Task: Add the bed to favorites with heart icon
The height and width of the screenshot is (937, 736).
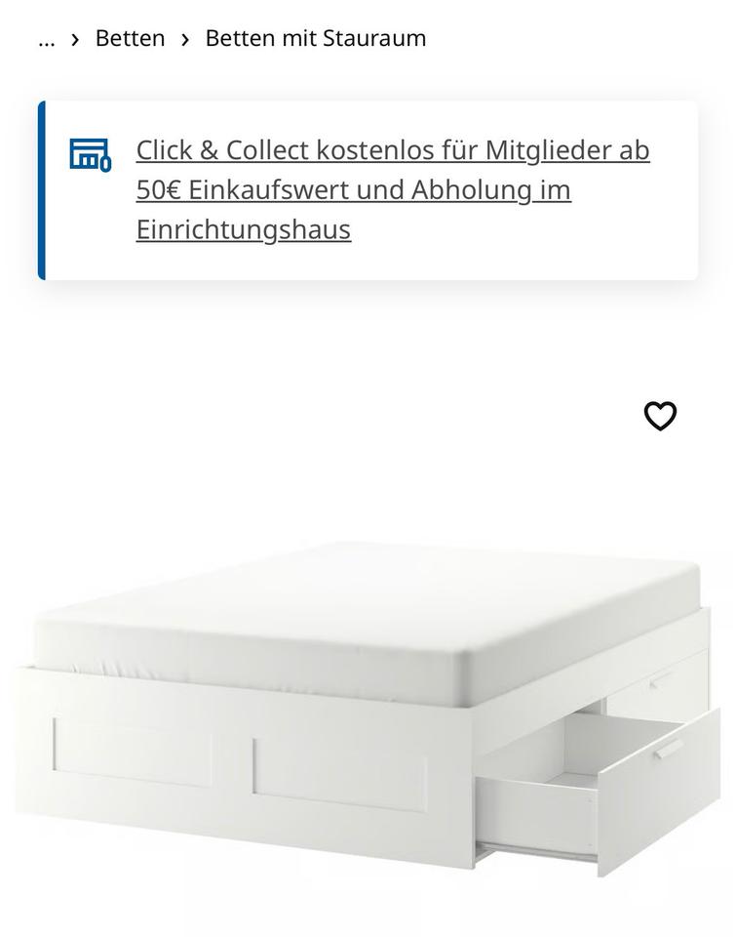Action: click(x=660, y=416)
